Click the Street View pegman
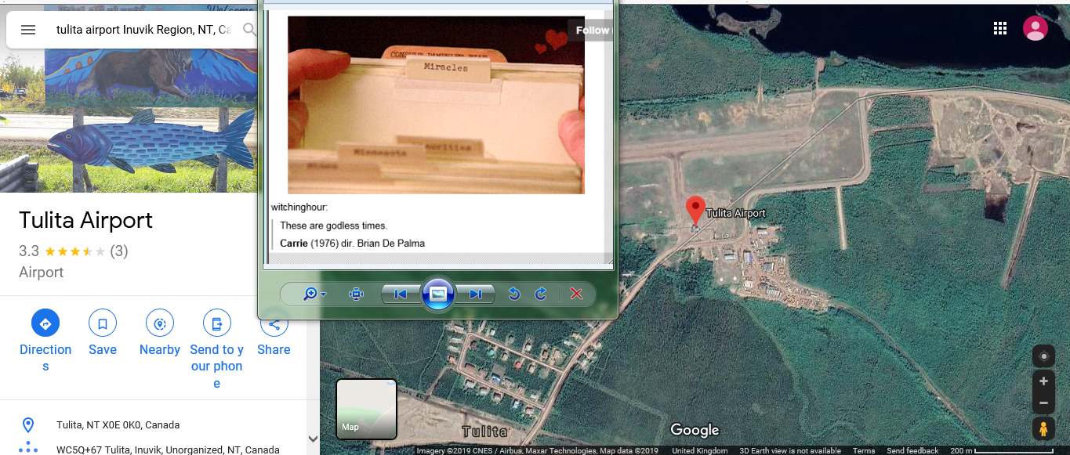This screenshot has width=1070, height=455. tap(1043, 429)
